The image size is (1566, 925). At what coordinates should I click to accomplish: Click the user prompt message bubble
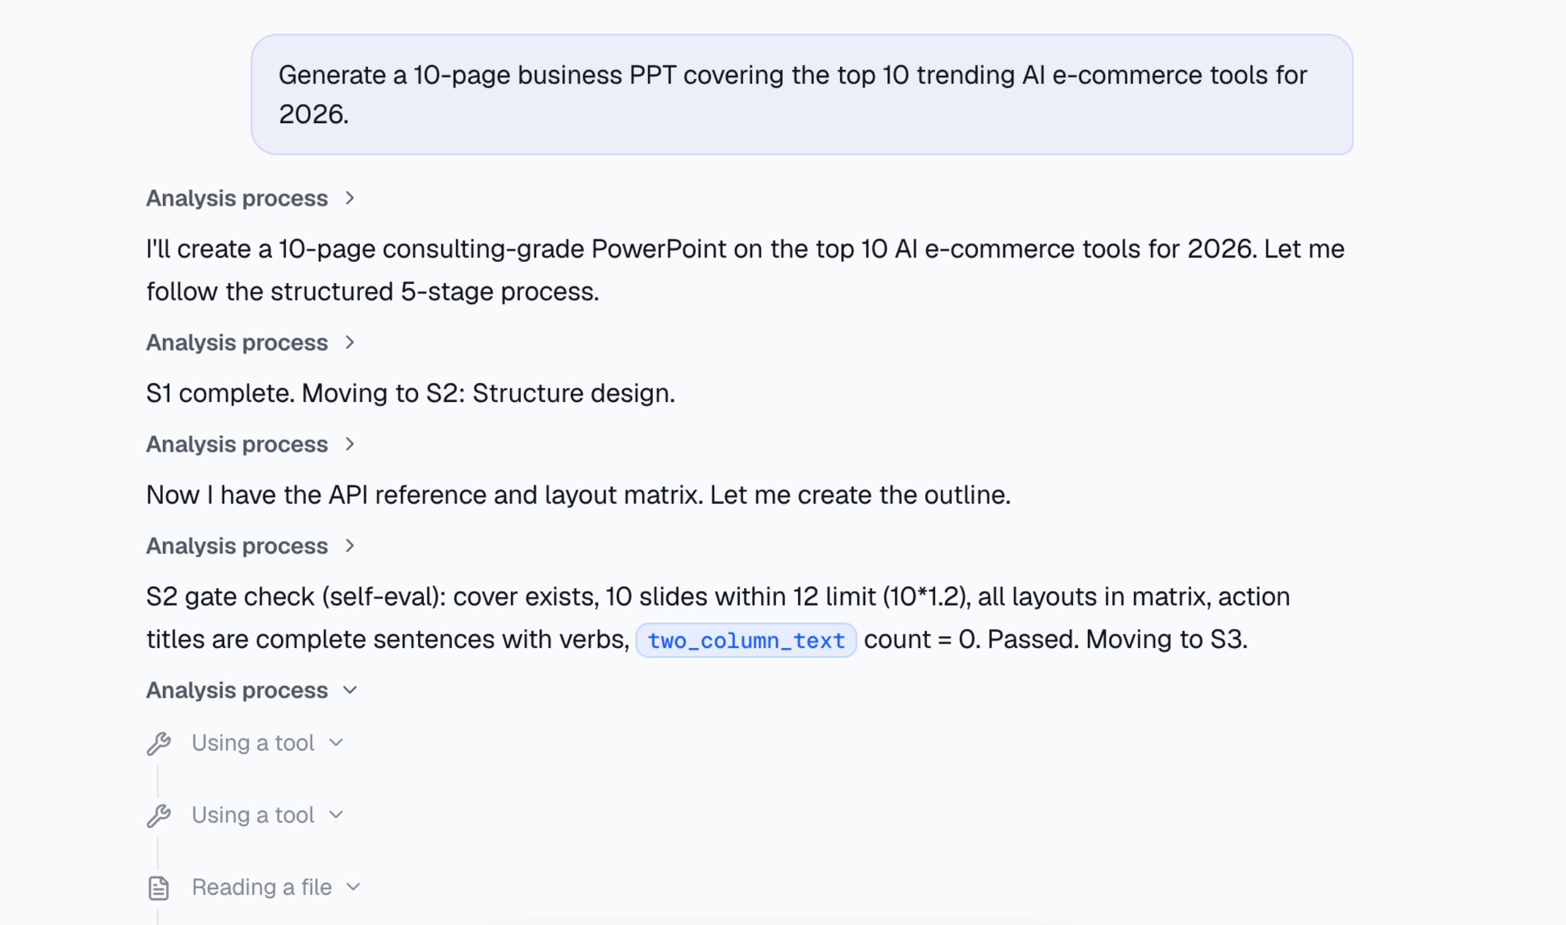(x=802, y=95)
